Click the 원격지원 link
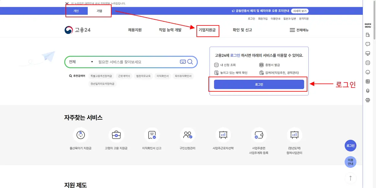This screenshot has height=188, width=376. coord(304,19)
